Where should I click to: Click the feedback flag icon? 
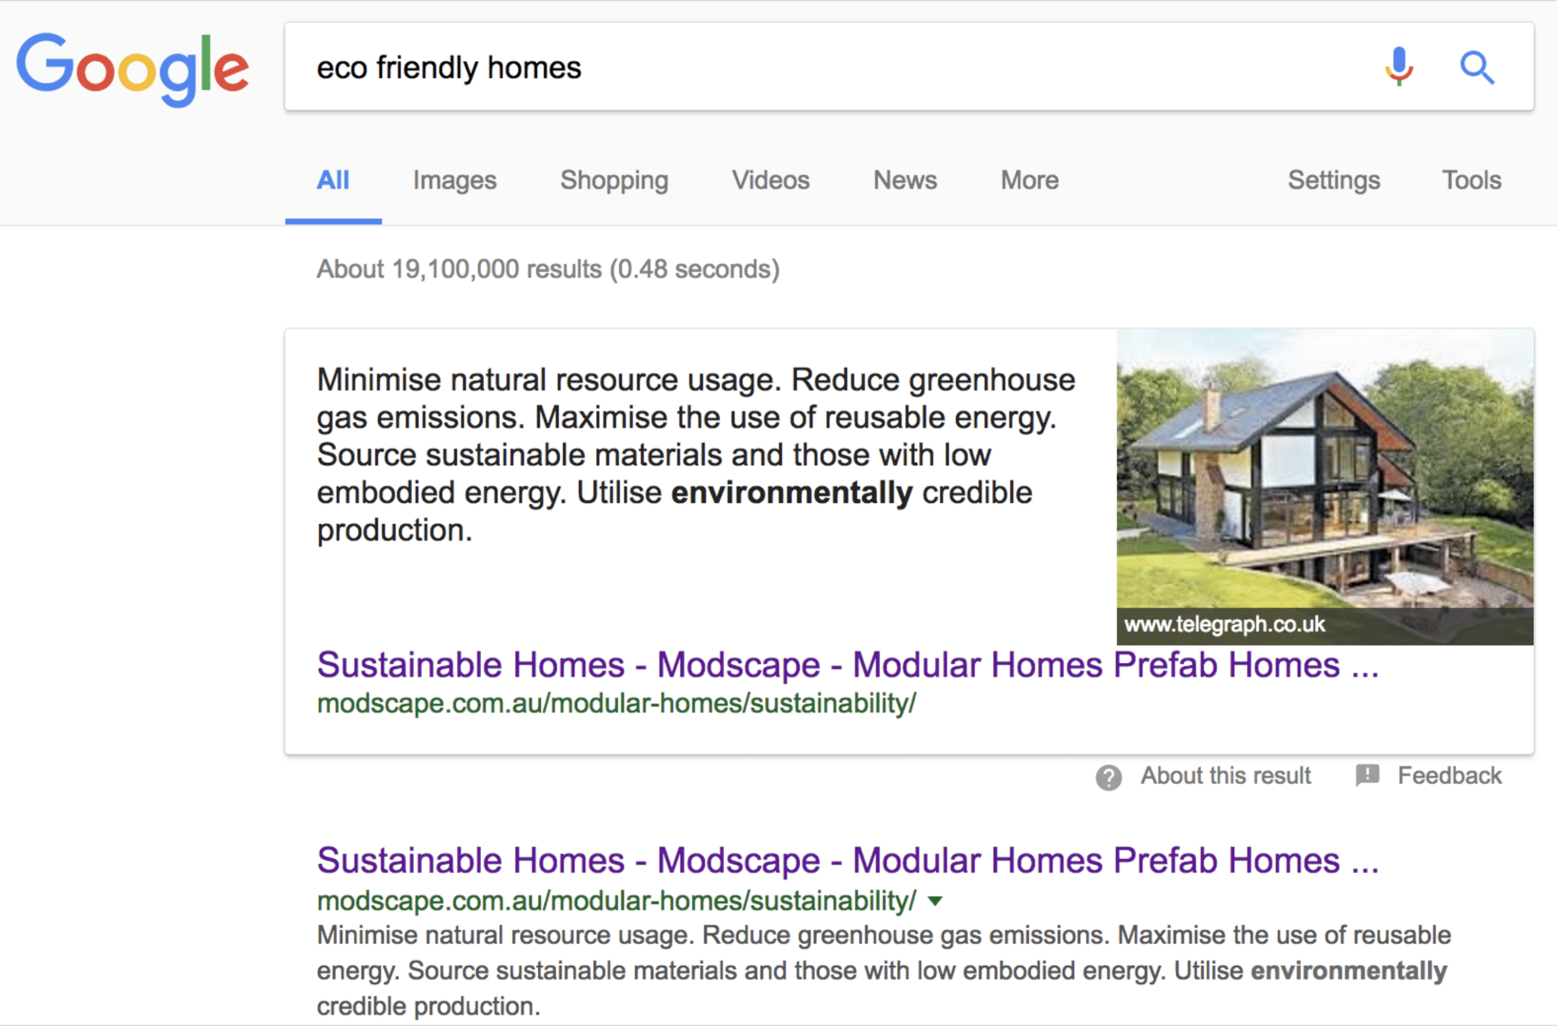click(1367, 775)
